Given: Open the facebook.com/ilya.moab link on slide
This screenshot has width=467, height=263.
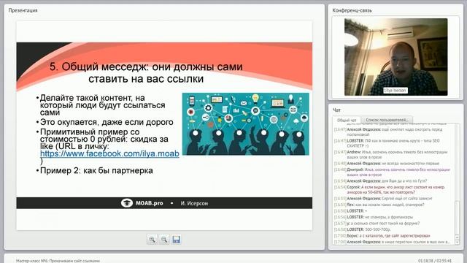Looking at the screenshot, I should (109, 153).
